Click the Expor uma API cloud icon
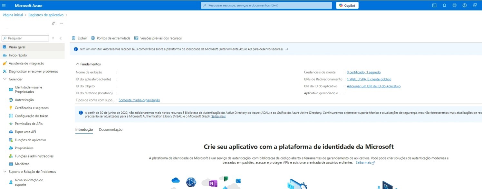Screen dimensions: 482x189 [x=11, y=132]
